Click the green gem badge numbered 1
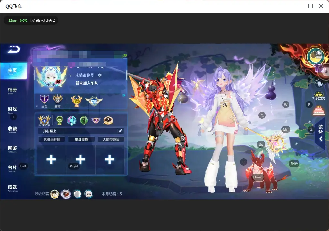Viewport: 329px width, 231px height. (x=84, y=121)
